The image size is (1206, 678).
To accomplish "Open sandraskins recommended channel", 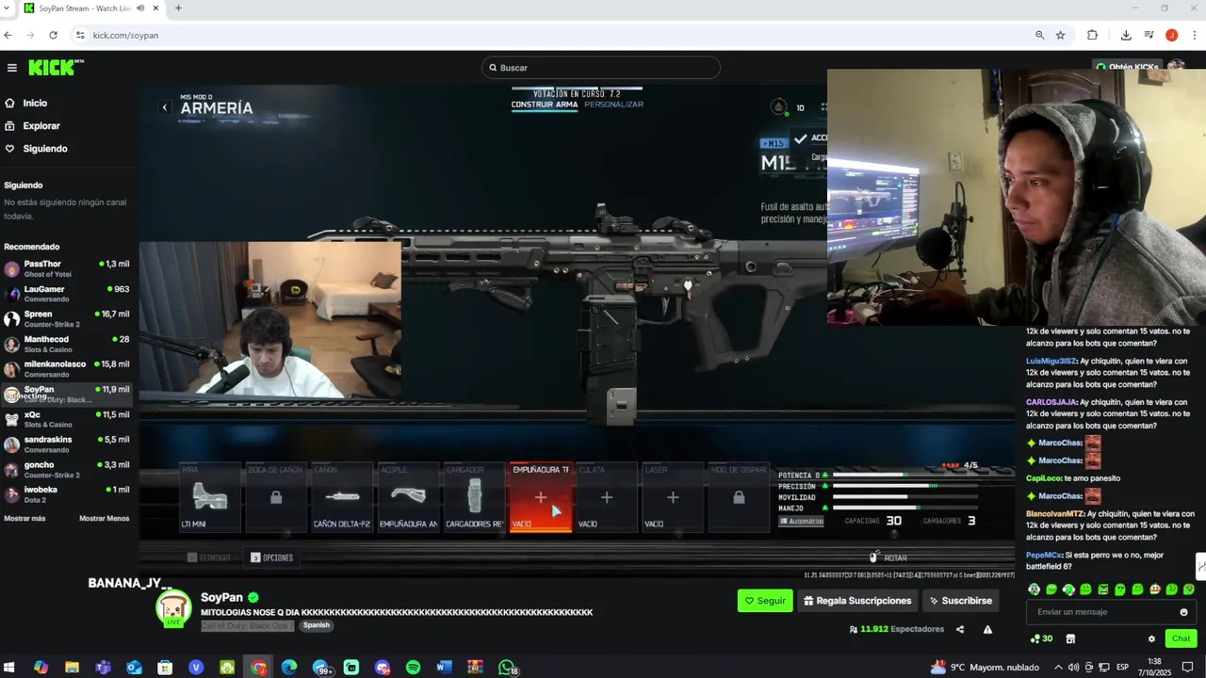I will point(66,444).
